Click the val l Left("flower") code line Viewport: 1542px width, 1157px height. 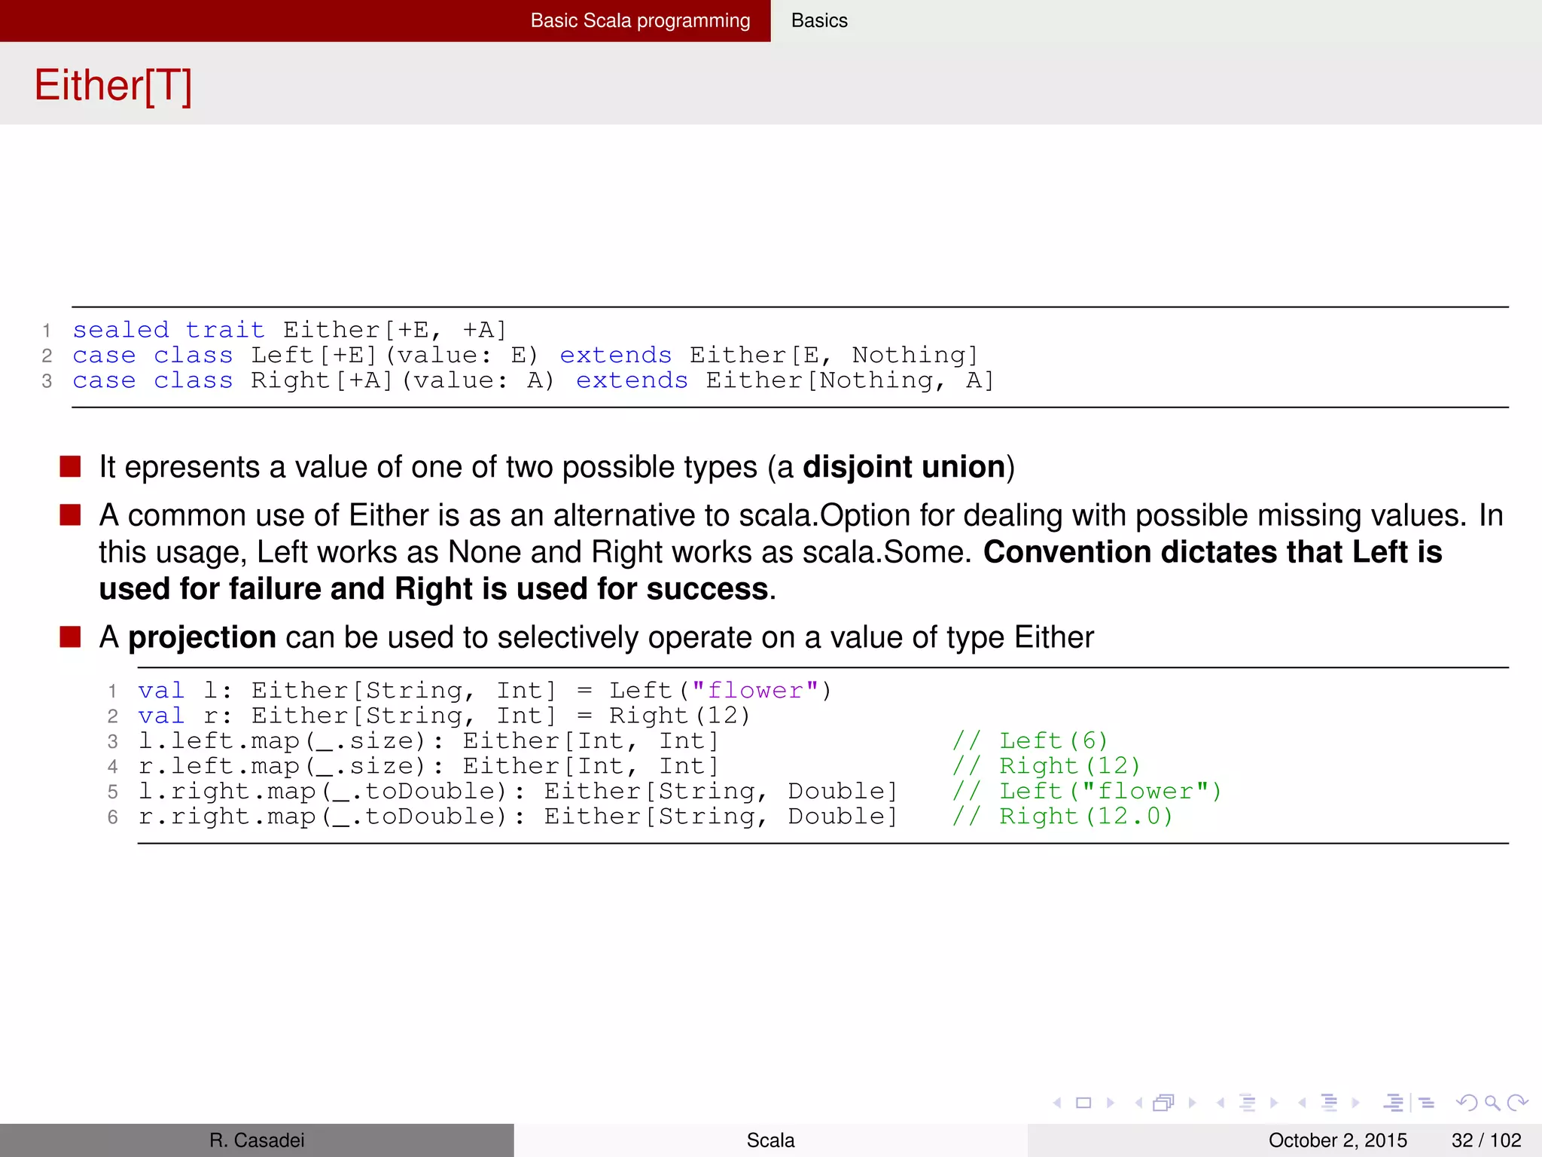pos(485,691)
